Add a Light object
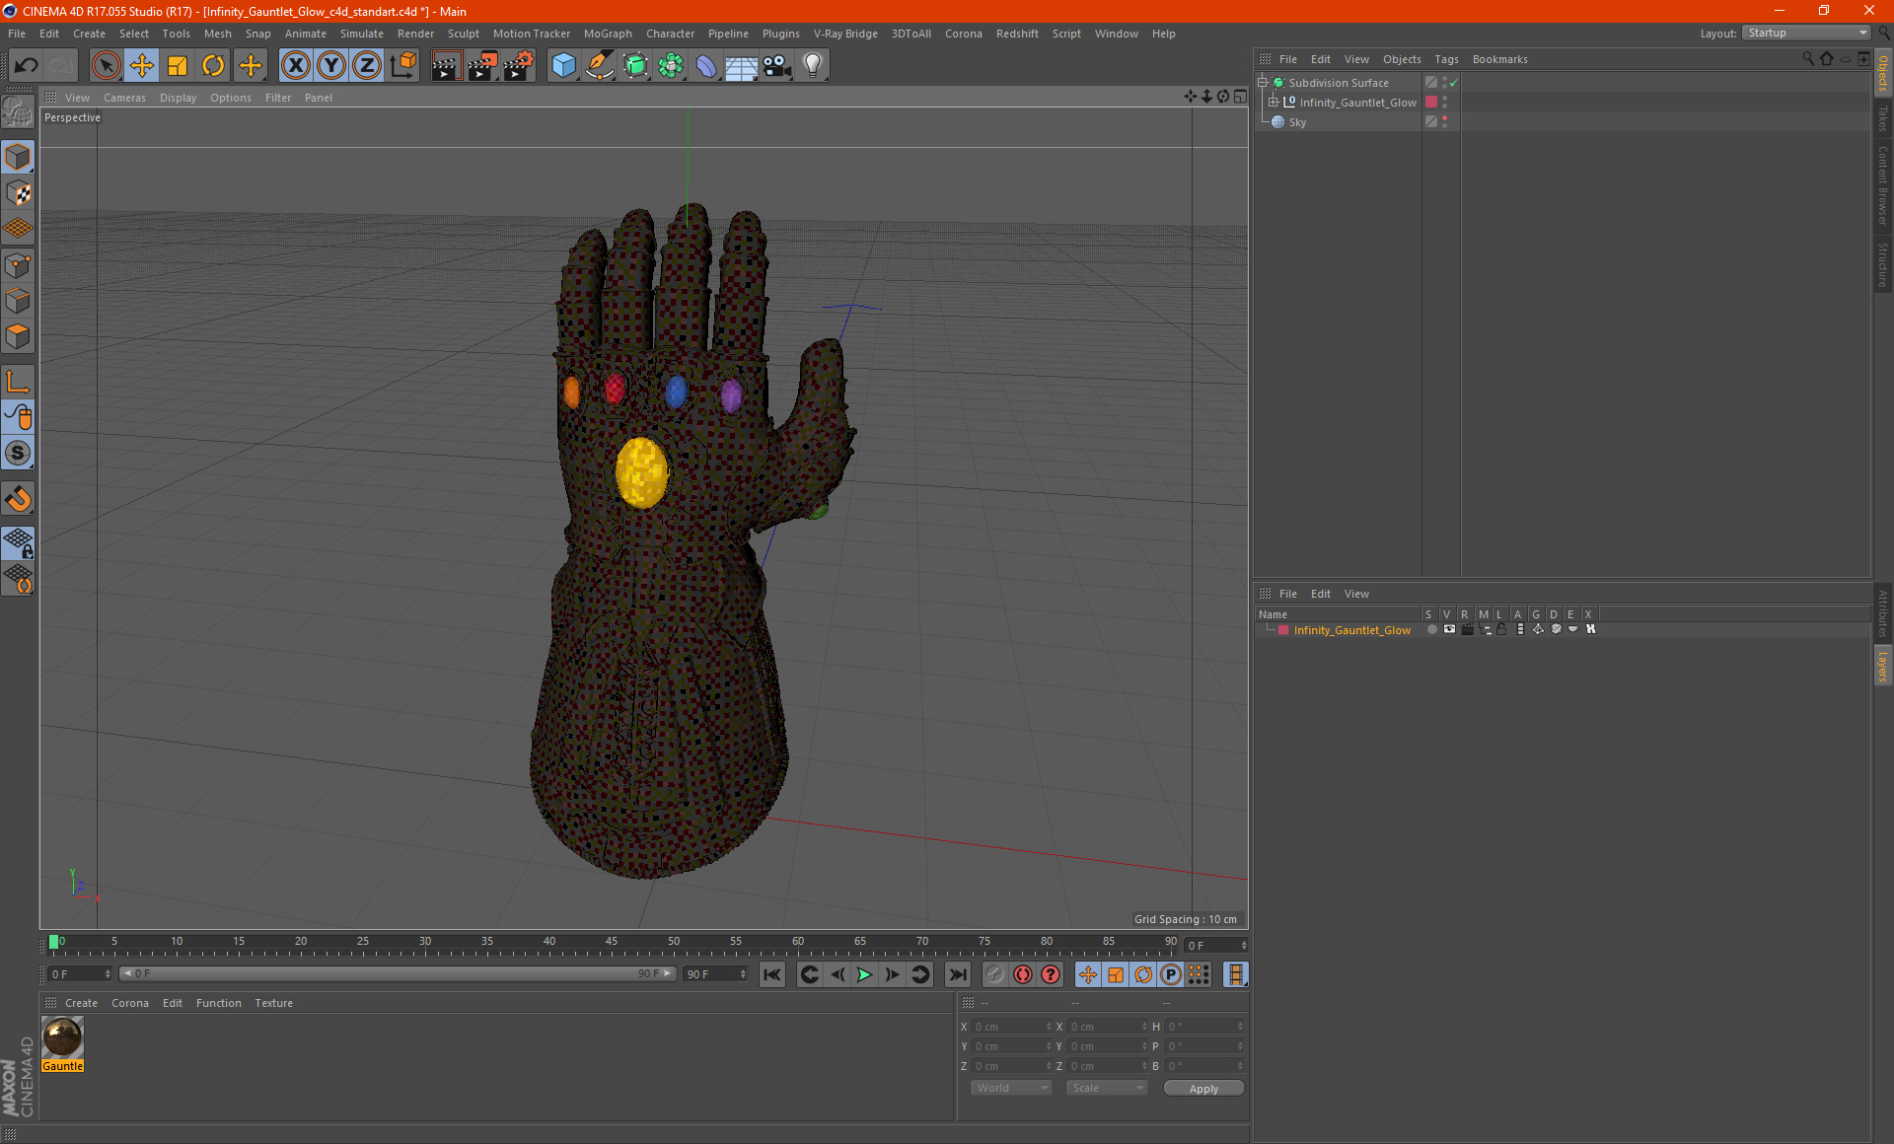Viewport: 1894px width, 1144px height. pyautogui.click(x=813, y=65)
